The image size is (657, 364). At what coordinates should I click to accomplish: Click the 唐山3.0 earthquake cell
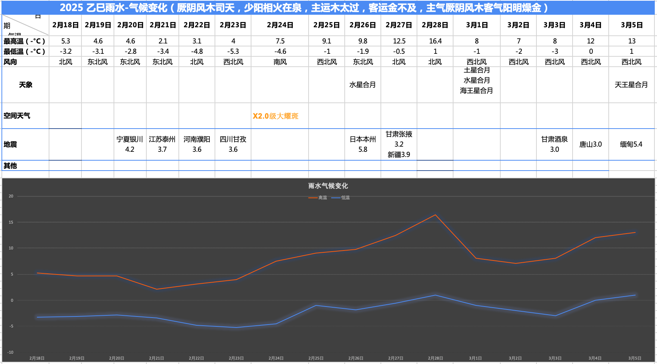pos(591,144)
